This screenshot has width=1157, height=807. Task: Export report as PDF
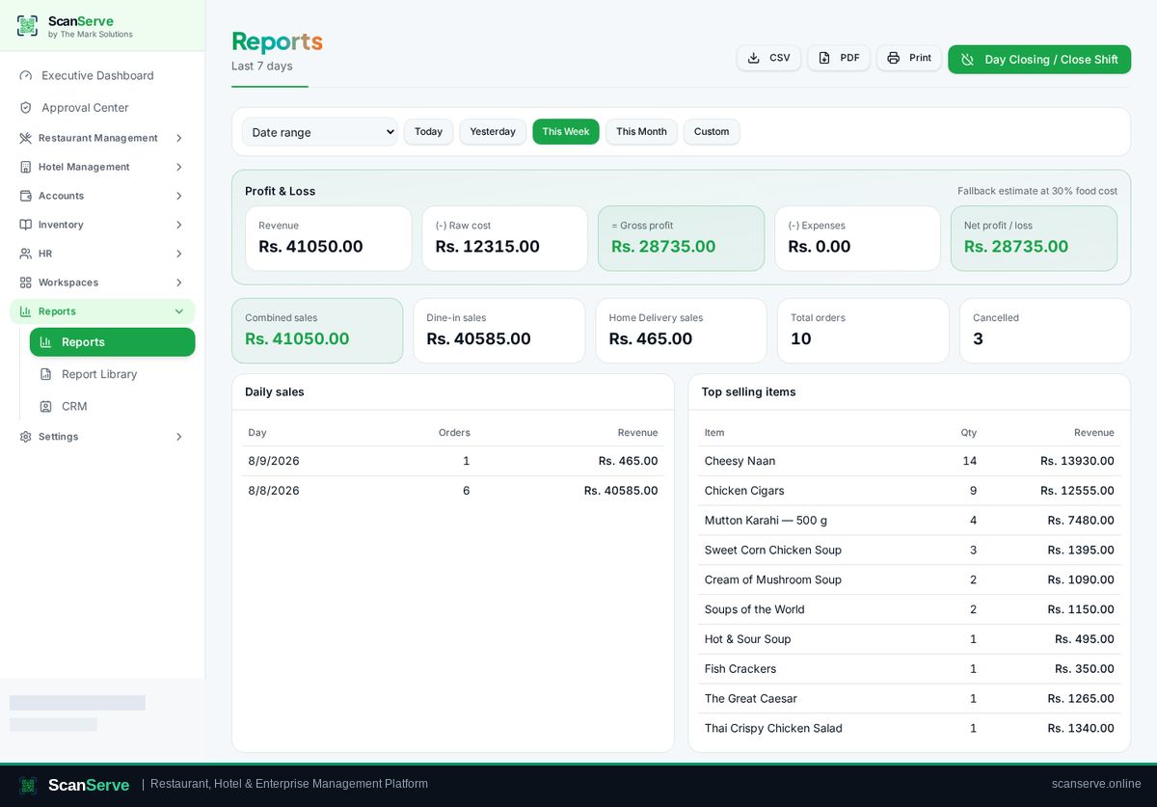tap(839, 58)
